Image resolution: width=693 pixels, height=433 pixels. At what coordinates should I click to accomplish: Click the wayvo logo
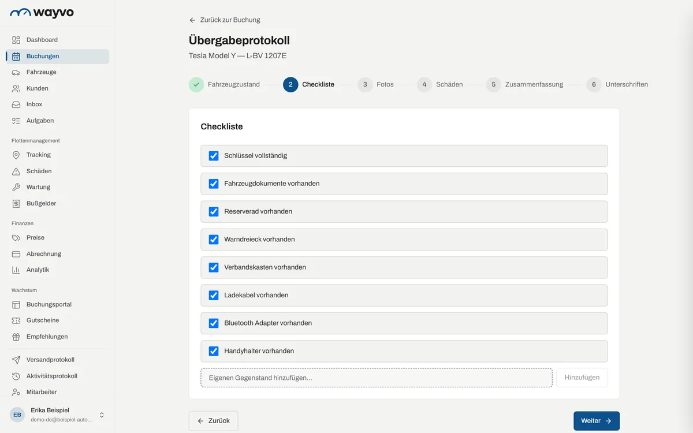42,12
